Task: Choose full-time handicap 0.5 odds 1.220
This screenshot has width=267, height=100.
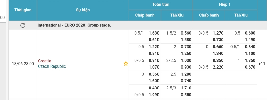Action: pos(154,47)
